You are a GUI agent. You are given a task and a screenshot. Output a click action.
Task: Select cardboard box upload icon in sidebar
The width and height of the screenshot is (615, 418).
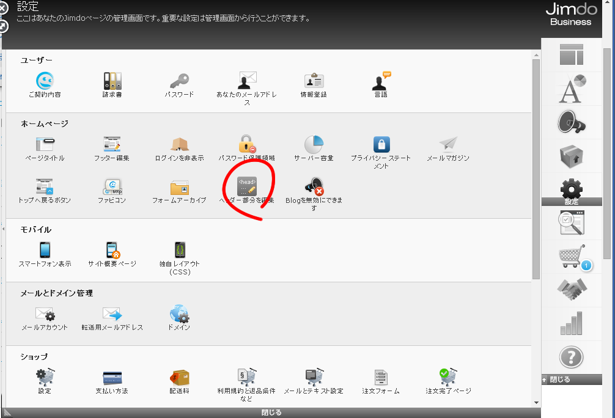click(x=572, y=156)
